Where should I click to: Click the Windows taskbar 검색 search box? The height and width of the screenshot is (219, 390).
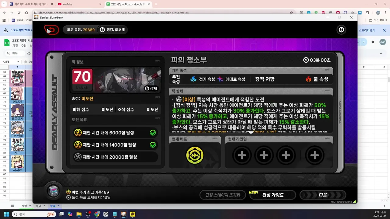point(34,214)
